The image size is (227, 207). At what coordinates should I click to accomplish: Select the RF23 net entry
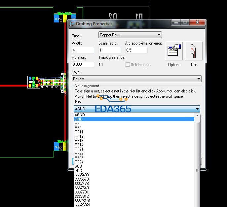pyautogui.click(x=134, y=158)
